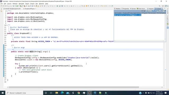Open File Explorer from the taskbar
Viewport: 169px width, 95px height.
coord(57,93)
